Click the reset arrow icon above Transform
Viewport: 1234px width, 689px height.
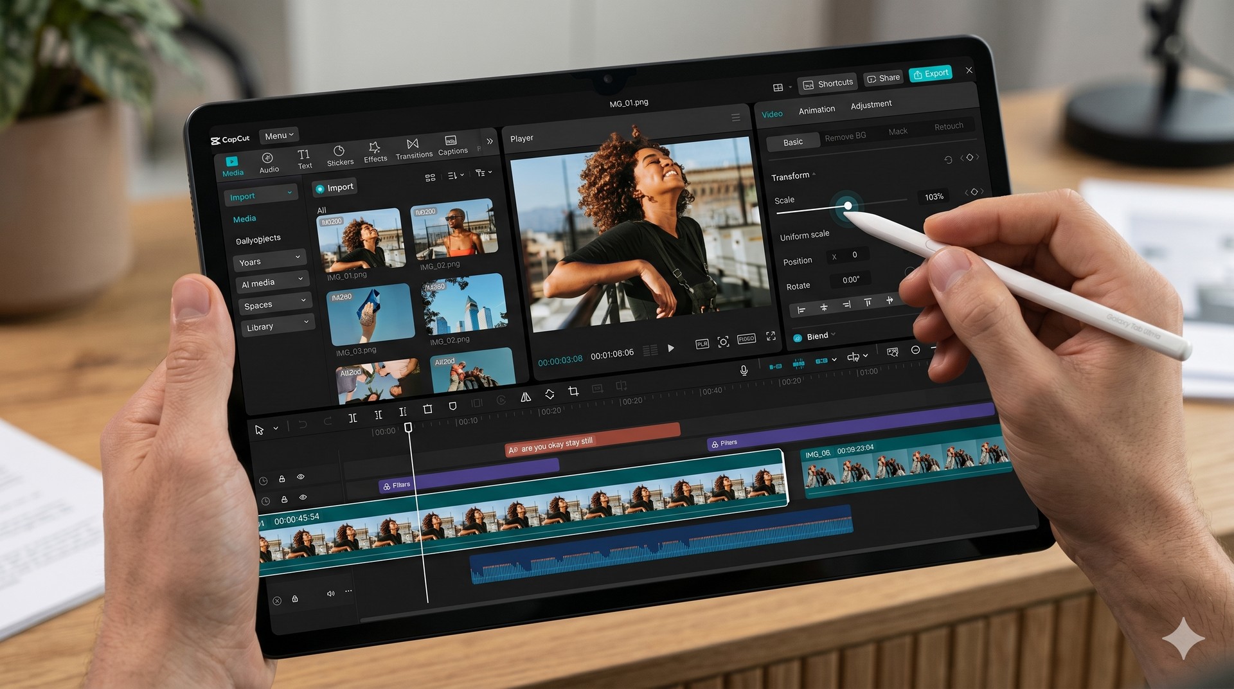point(948,160)
